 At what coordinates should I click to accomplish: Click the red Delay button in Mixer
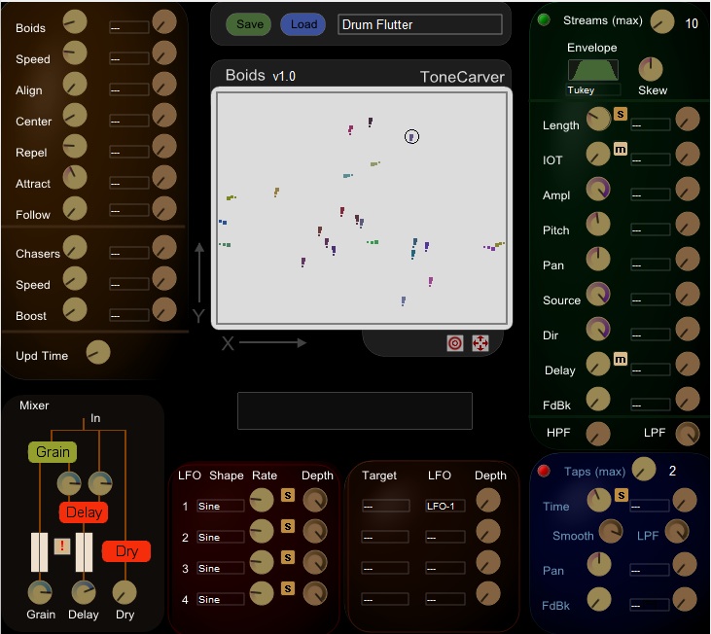[x=84, y=512]
